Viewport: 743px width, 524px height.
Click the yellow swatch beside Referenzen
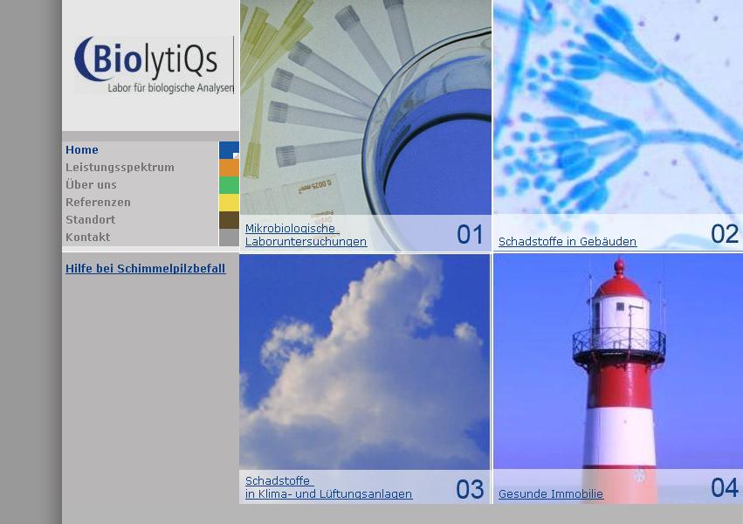(229, 203)
